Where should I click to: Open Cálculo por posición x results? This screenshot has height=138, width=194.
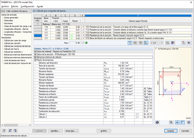click(13, 52)
